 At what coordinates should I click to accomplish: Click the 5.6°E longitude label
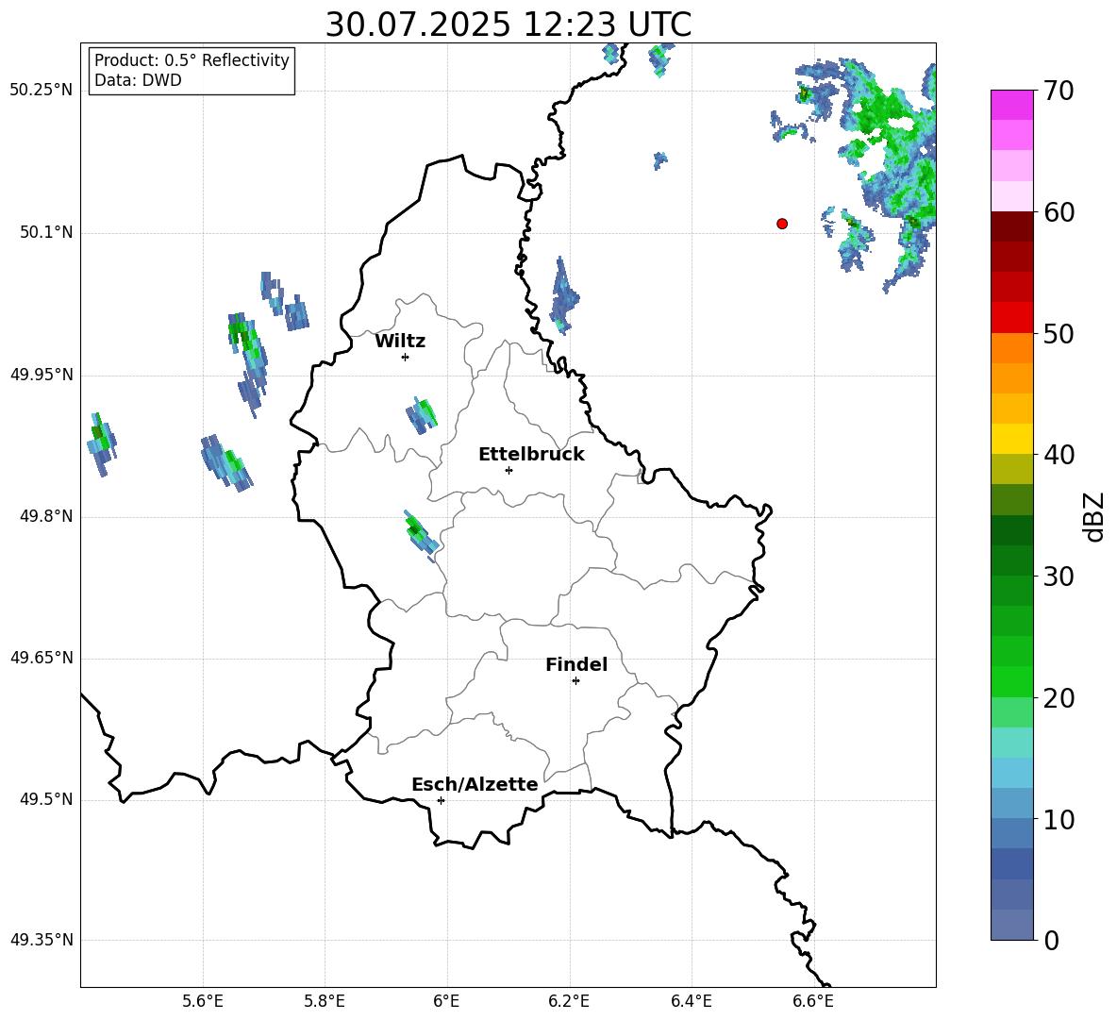click(x=203, y=1001)
